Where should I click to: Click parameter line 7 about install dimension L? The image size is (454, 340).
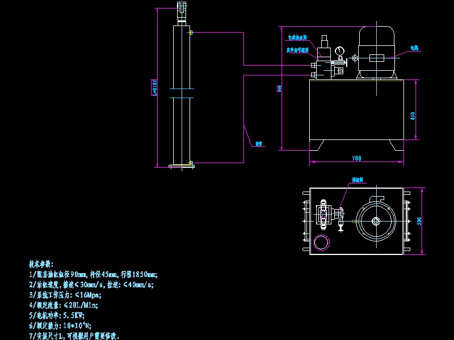click(74, 336)
